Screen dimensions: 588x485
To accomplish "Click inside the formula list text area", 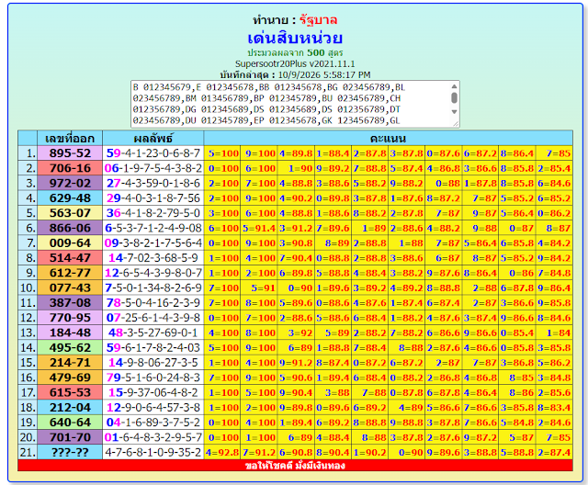I will pos(290,104).
